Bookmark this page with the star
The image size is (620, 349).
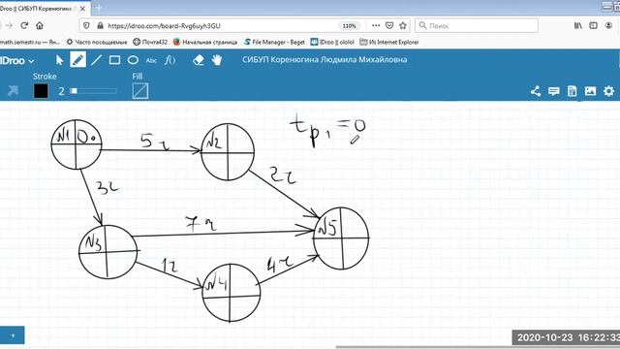[403, 26]
